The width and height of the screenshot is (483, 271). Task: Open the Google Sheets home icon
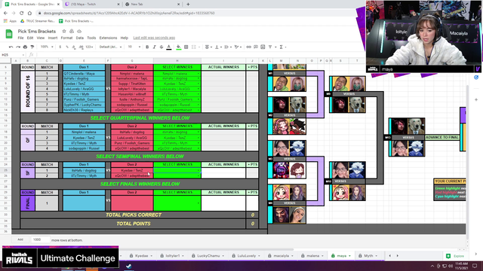coord(9,34)
